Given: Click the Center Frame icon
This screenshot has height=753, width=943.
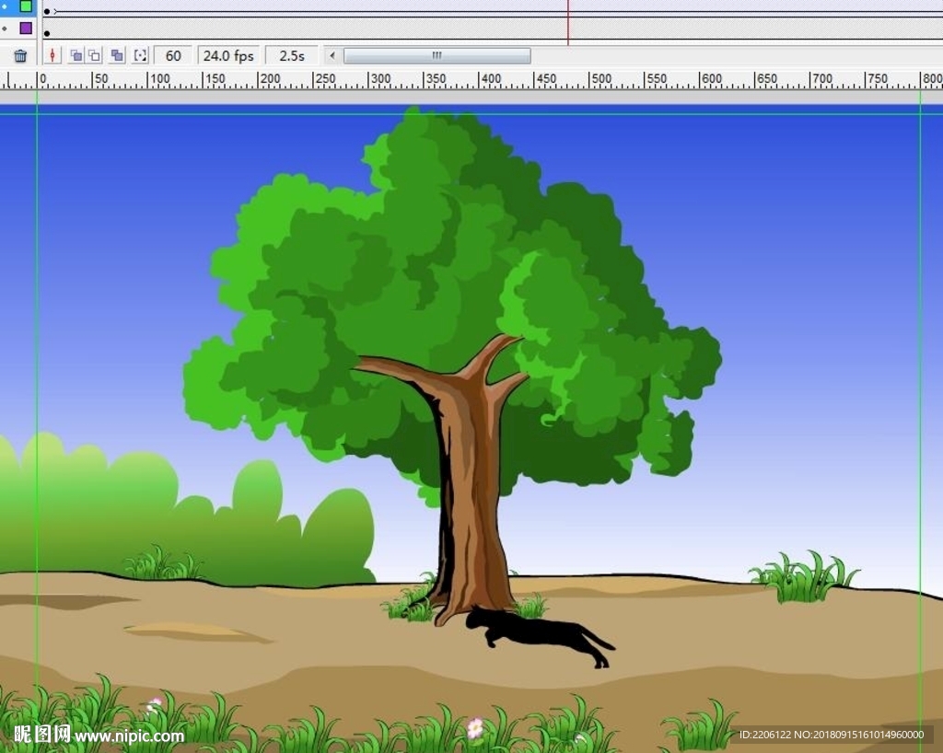Looking at the screenshot, I should 52,56.
